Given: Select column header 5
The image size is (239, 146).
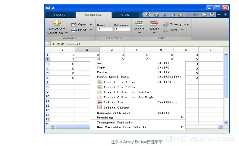Looking at the screenshot, I should point(161,50).
